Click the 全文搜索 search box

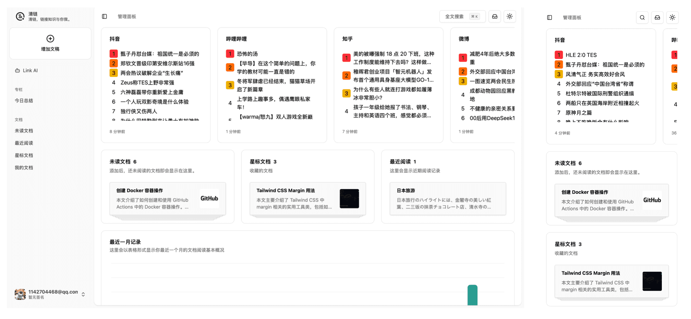[462, 16]
